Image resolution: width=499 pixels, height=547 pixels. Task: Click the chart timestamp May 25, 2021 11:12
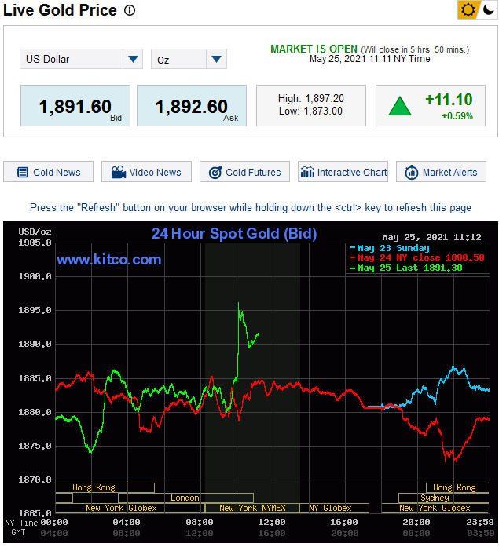coord(431,237)
